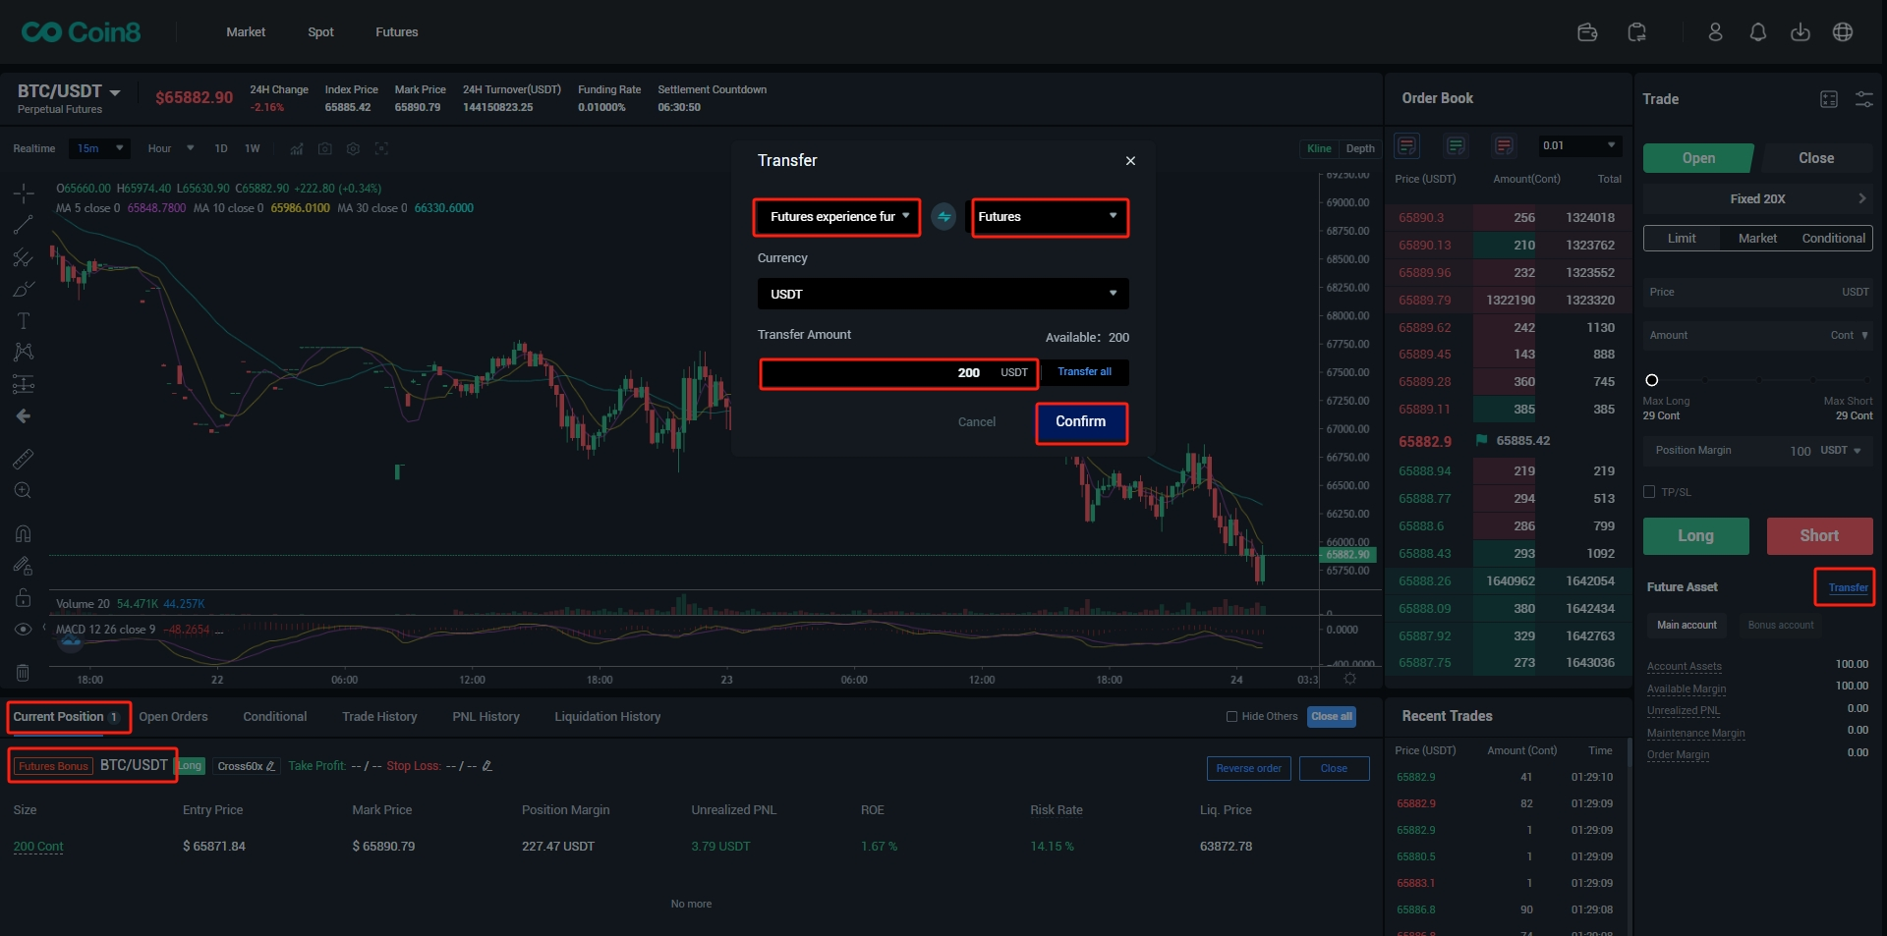
Task: Check the Hide Others checkbox
Action: (x=1231, y=717)
